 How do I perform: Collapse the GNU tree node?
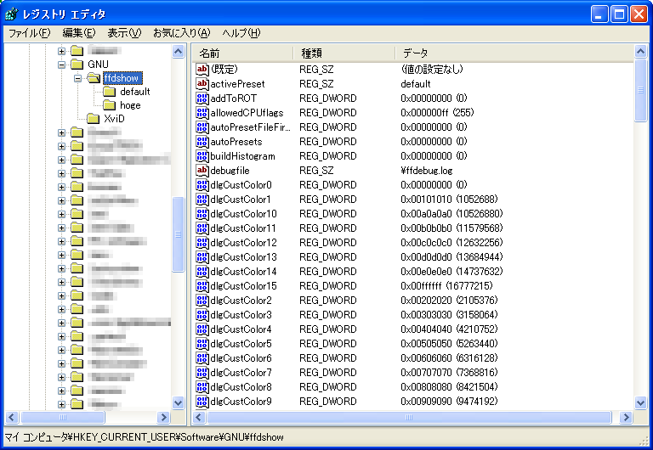62,65
